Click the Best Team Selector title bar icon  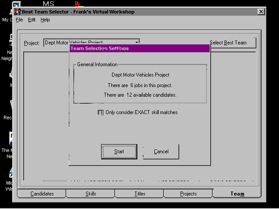[x=18, y=12]
